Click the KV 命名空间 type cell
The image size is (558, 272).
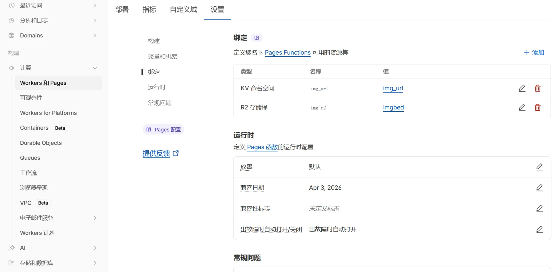(x=257, y=88)
